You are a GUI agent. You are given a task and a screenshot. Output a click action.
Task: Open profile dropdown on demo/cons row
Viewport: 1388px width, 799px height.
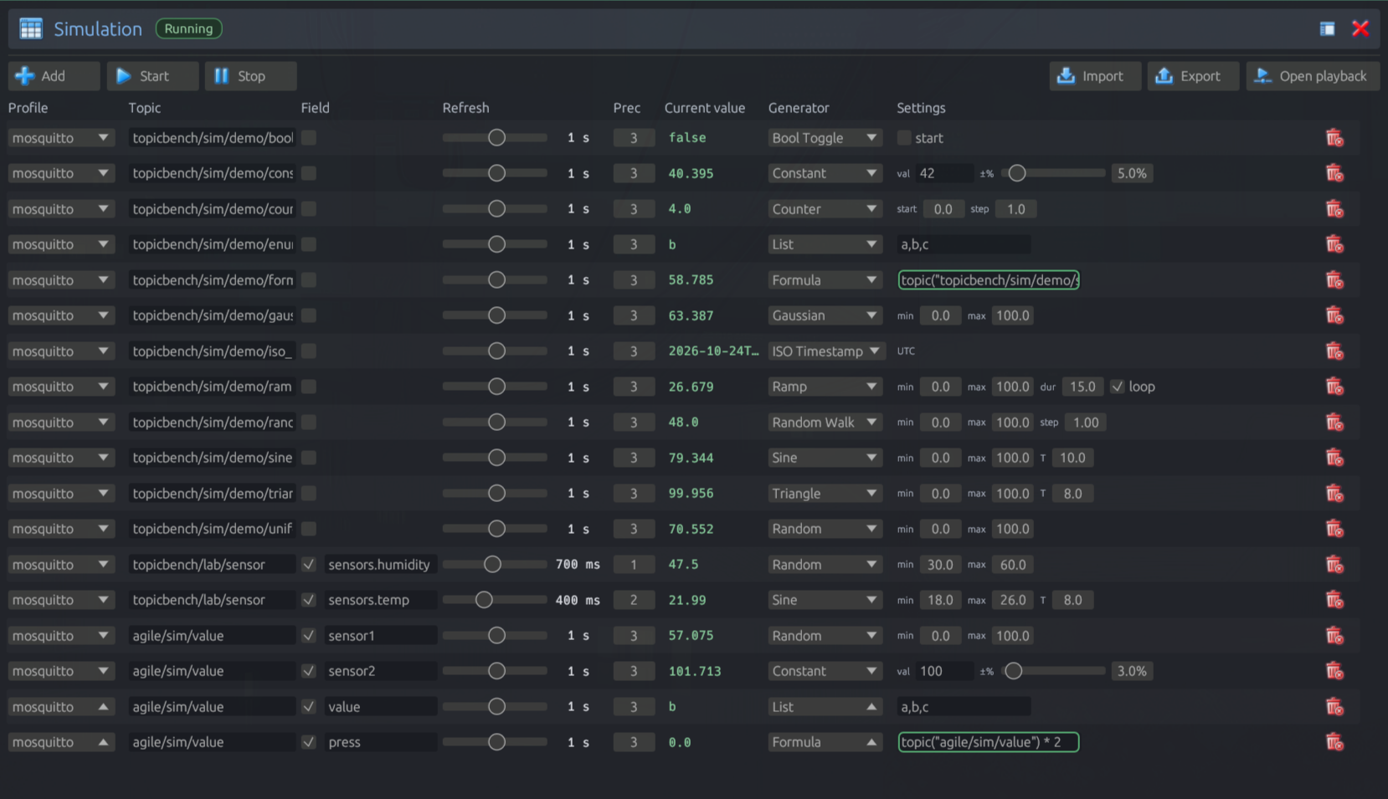point(61,173)
